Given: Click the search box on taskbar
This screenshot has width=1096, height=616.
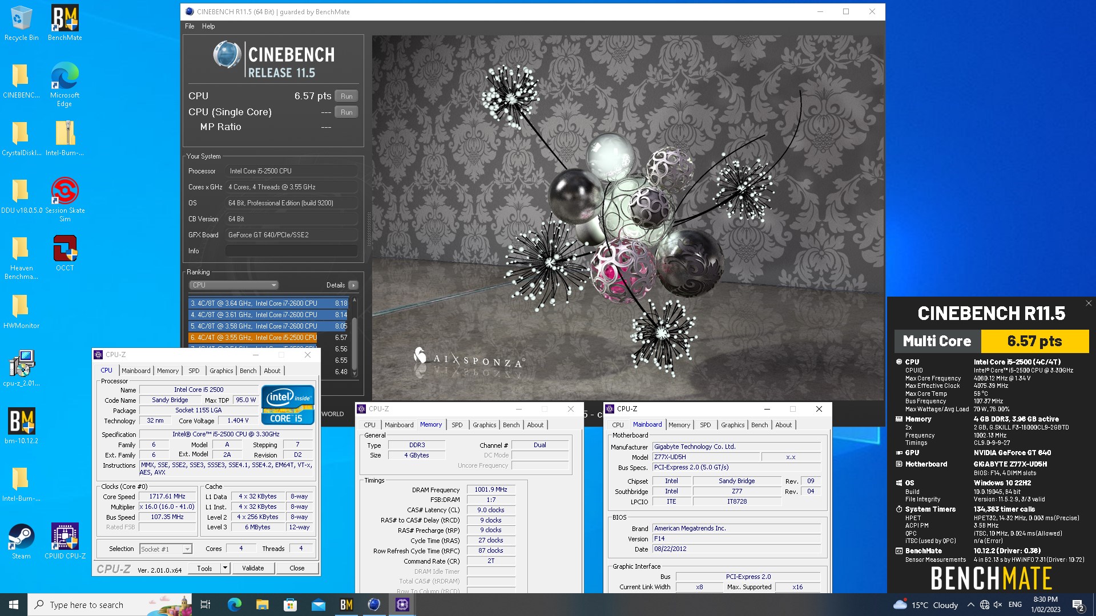Looking at the screenshot, I should click(110, 605).
